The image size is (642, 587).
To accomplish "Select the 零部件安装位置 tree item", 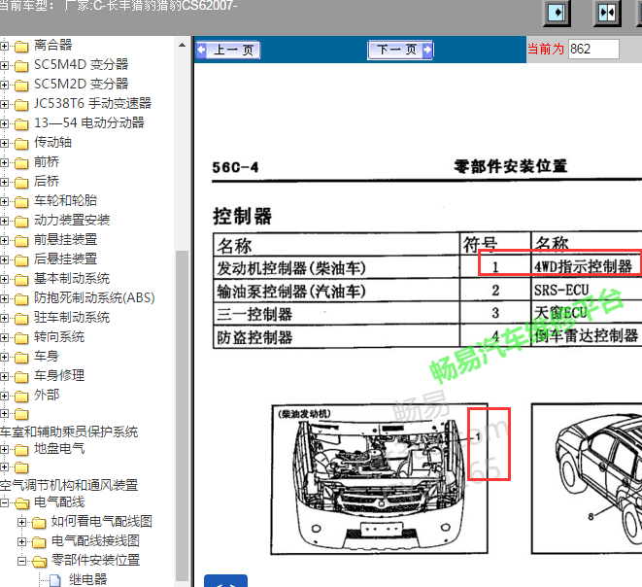I will point(95,560).
